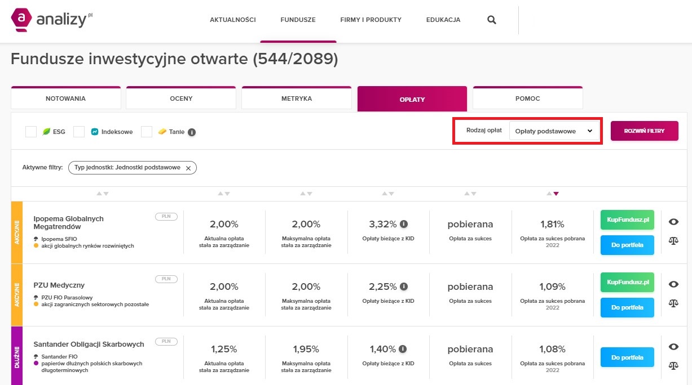The image size is (692, 385).
Task: Sort ascending by opłata za sukces pobrana
Action: pos(549,194)
